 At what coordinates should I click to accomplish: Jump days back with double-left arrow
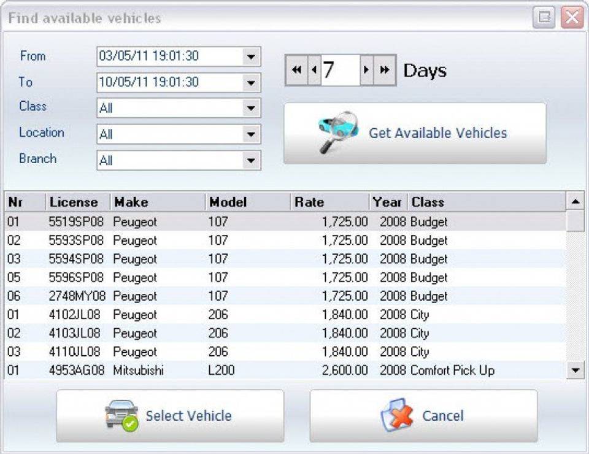(x=296, y=70)
